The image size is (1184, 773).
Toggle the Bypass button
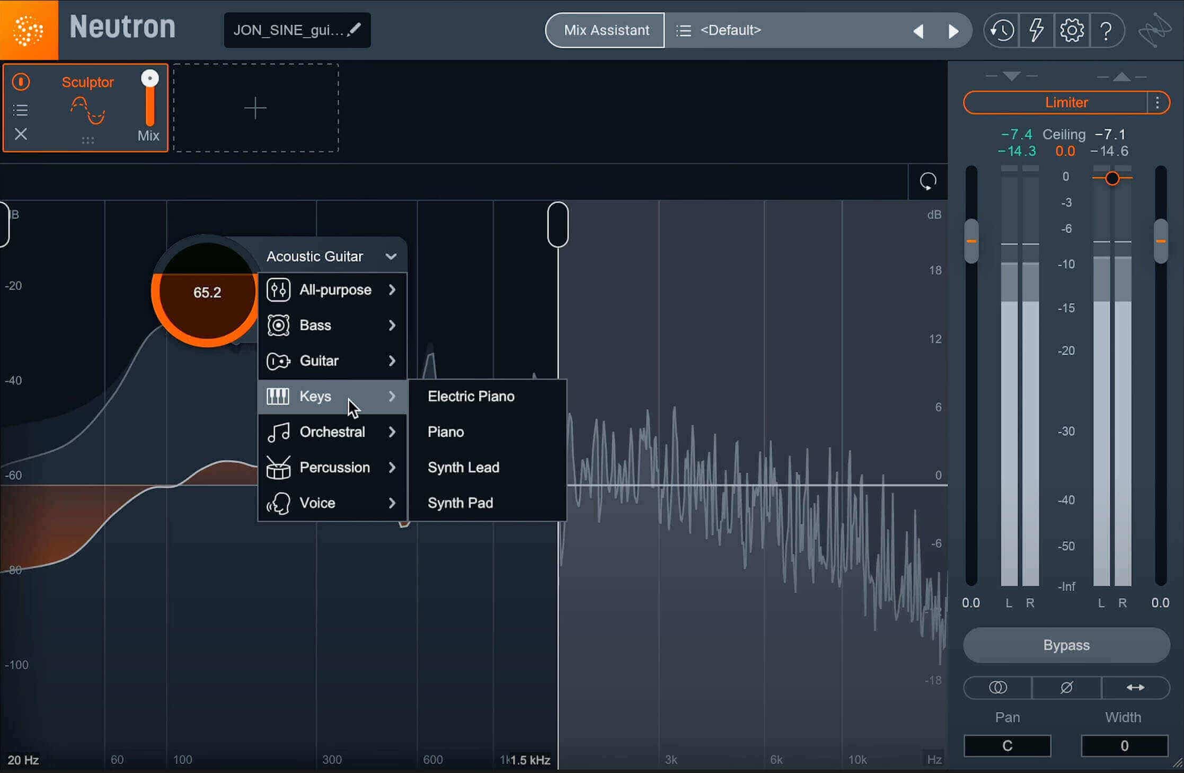pos(1066,645)
